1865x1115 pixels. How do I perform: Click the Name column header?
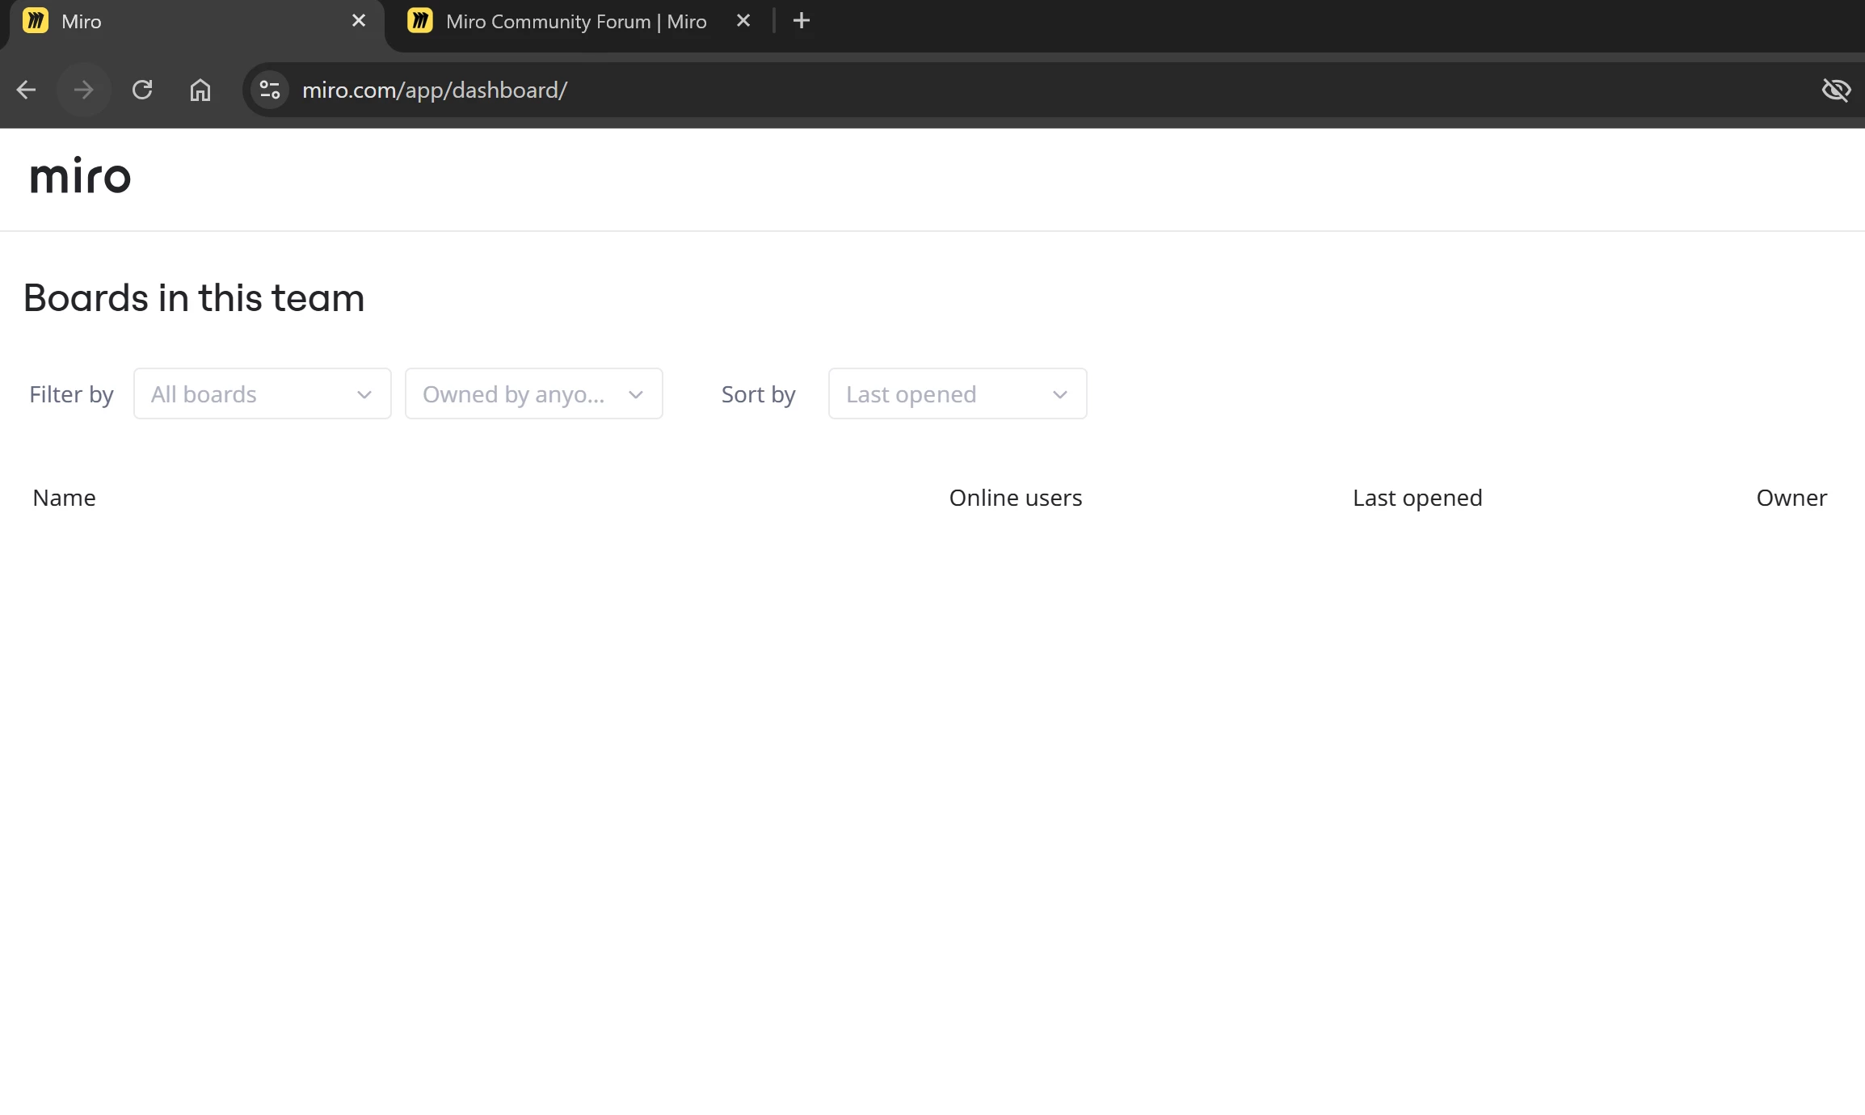pyautogui.click(x=64, y=498)
